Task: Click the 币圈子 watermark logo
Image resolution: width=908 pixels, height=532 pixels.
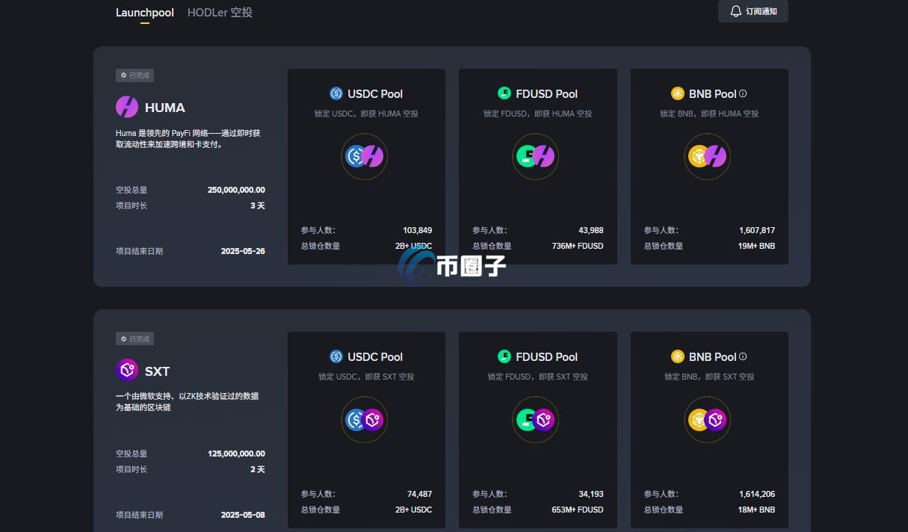Action: [452, 265]
